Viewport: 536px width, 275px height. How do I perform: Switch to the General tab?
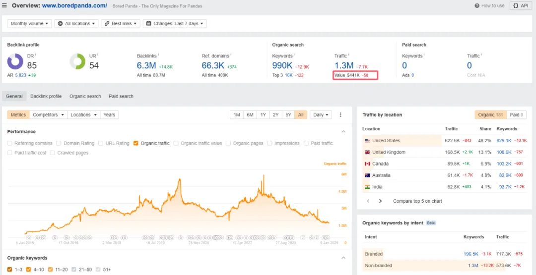click(x=14, y=96)
